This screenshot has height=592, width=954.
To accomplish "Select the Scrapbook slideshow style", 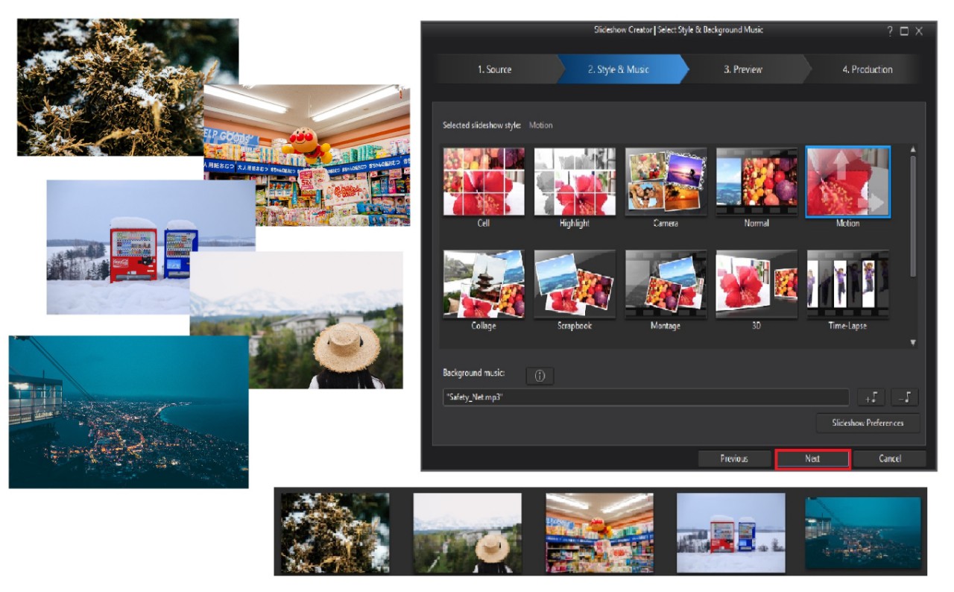I will (575, 284).
